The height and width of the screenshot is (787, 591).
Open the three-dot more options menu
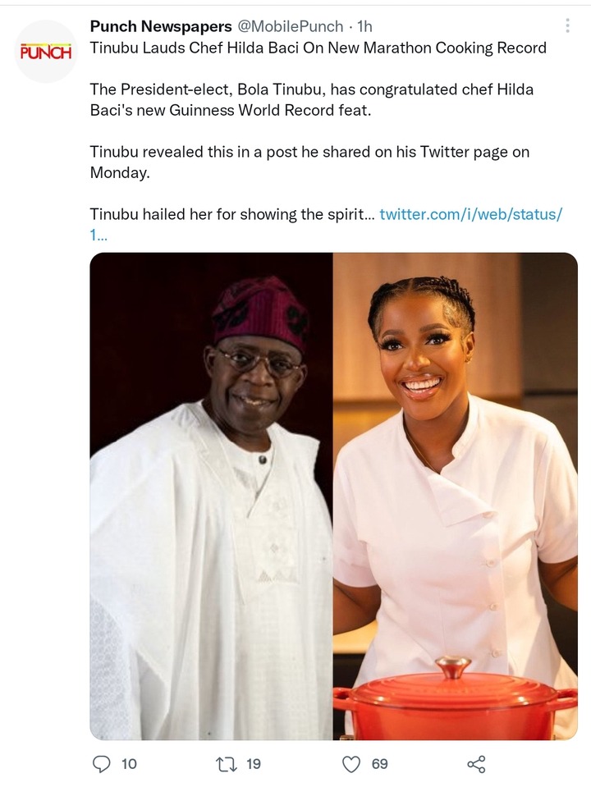[x=567, y=25]
